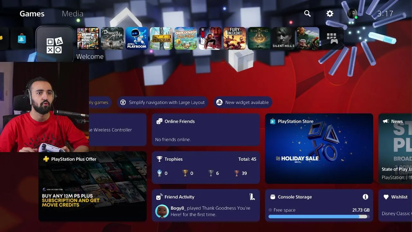Click Bogy8_ played Thank Goodness activity text
The height and width of the screenshot is (232, 412).
pos(211,211)
